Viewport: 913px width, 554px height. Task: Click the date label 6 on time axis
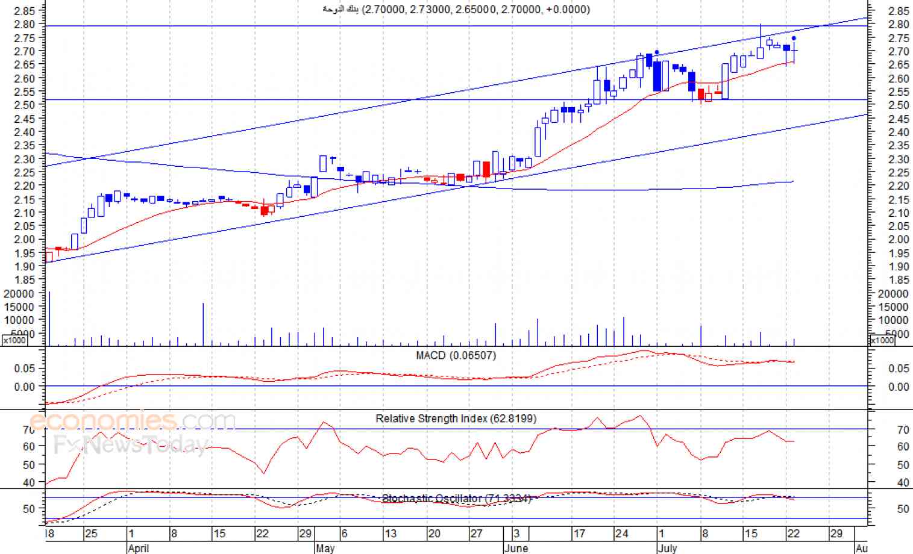344,534
